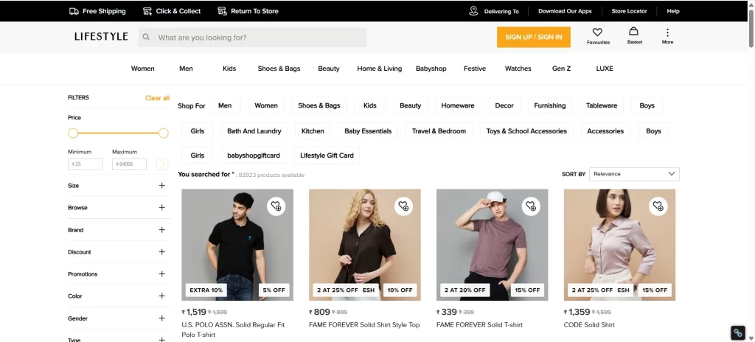Open the Help link
Viewport: 755px width, 342px height.
pos(672,11)
